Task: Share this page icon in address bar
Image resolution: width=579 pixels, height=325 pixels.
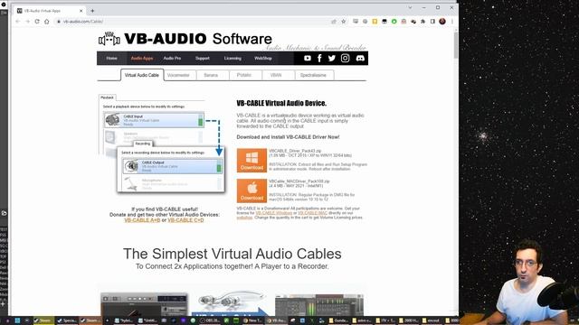Action: [334, 22]
